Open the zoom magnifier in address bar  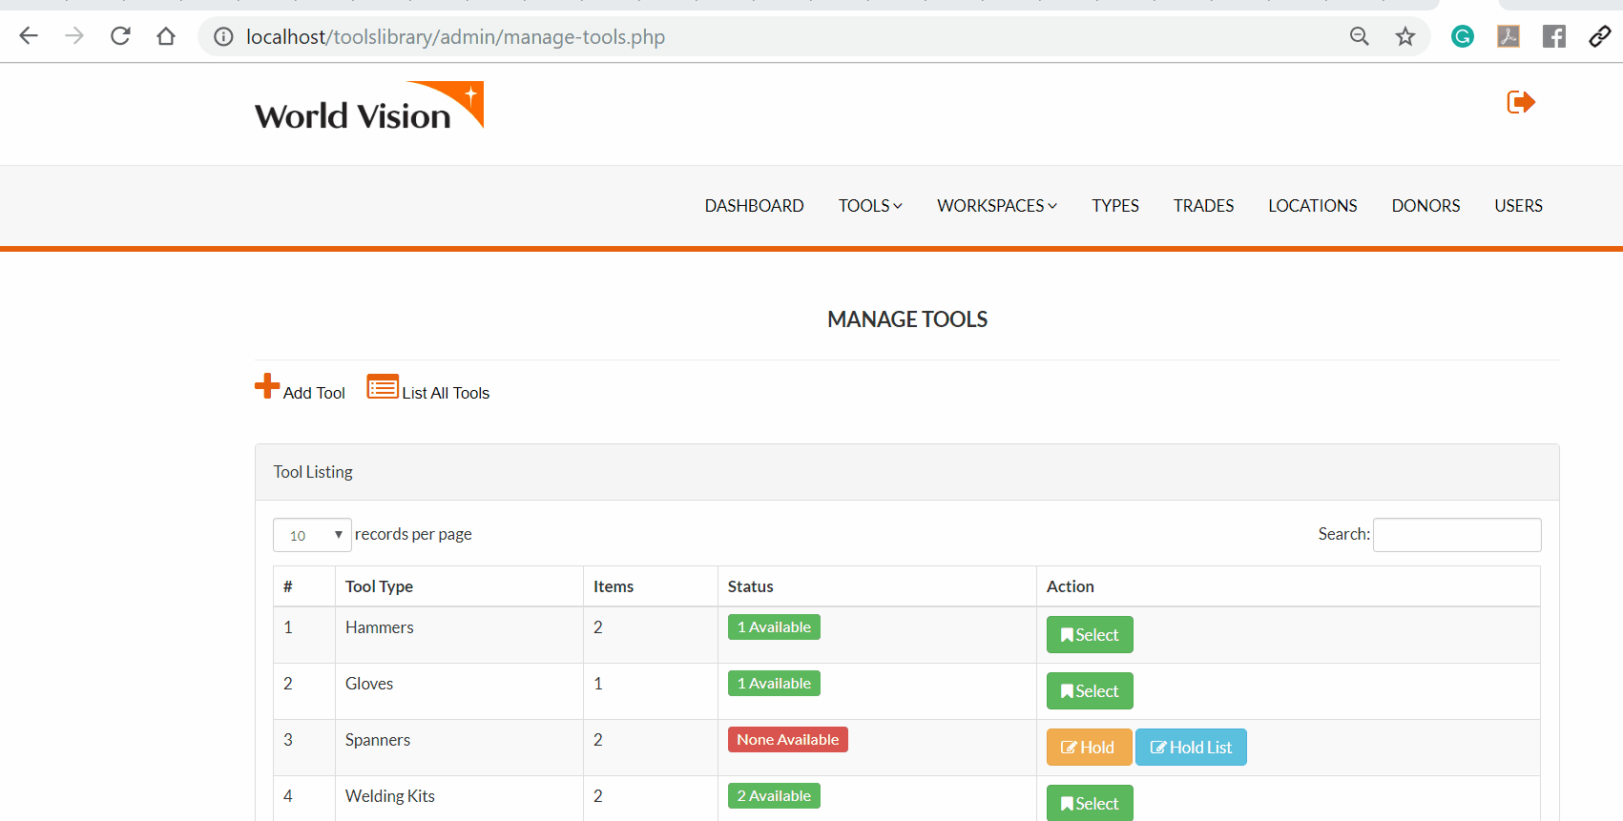pos(1360,36)
